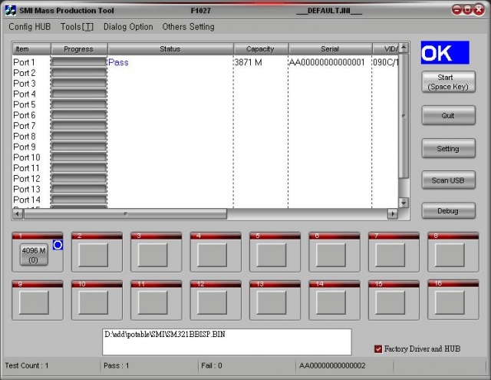Click Pass : 1 in status bar
491x380 pixels.
(117, 365)
